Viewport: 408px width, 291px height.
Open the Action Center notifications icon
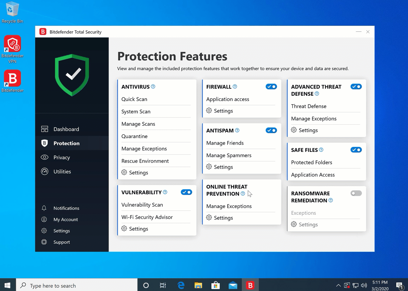point(400,285)
